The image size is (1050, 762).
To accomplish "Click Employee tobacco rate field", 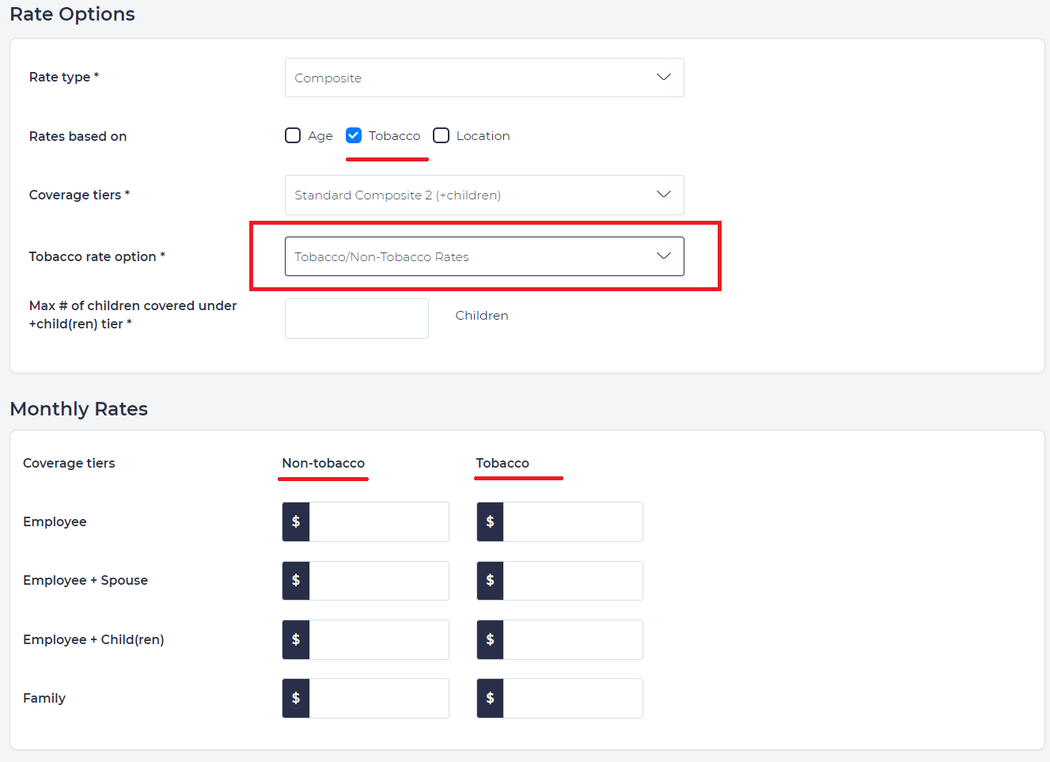I will pyautogui.click(x=573, y=521).
